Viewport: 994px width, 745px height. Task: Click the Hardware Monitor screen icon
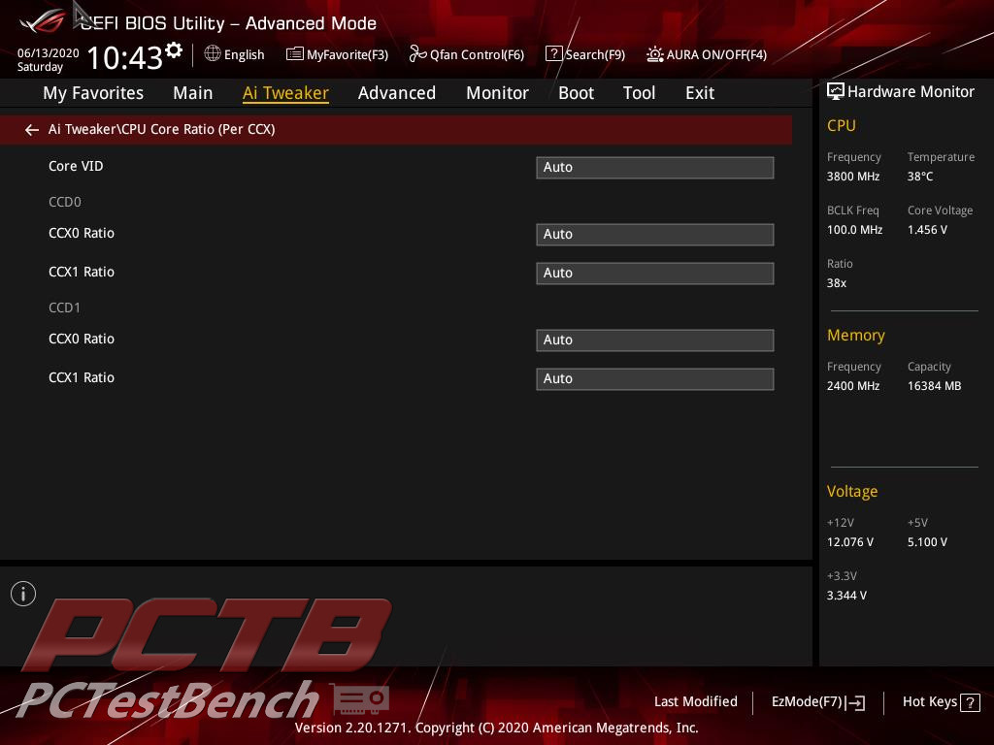[836, 91]
